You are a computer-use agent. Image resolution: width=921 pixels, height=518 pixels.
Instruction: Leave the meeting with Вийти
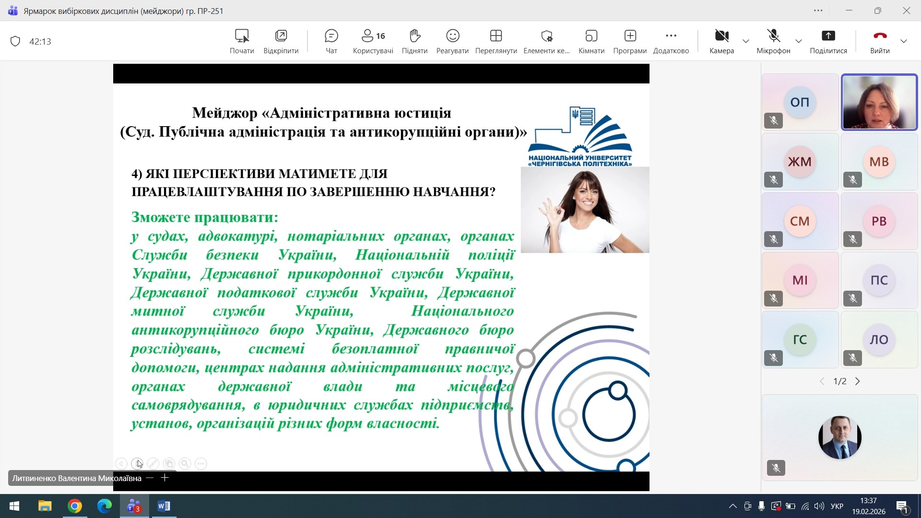(x=880, y=41)
